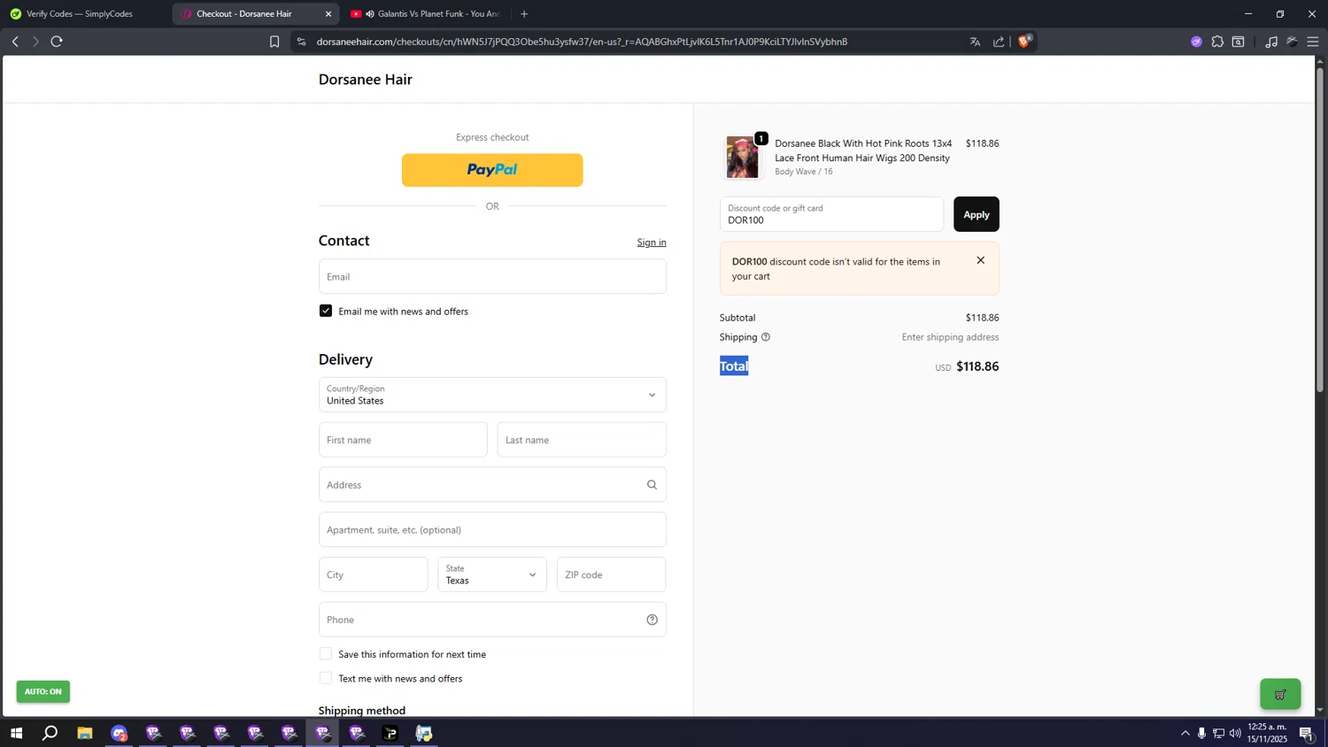Viewport: 1328px width, 747px height.
Task: Click the profile avatar icon in toolbar
Action: 1293,42
